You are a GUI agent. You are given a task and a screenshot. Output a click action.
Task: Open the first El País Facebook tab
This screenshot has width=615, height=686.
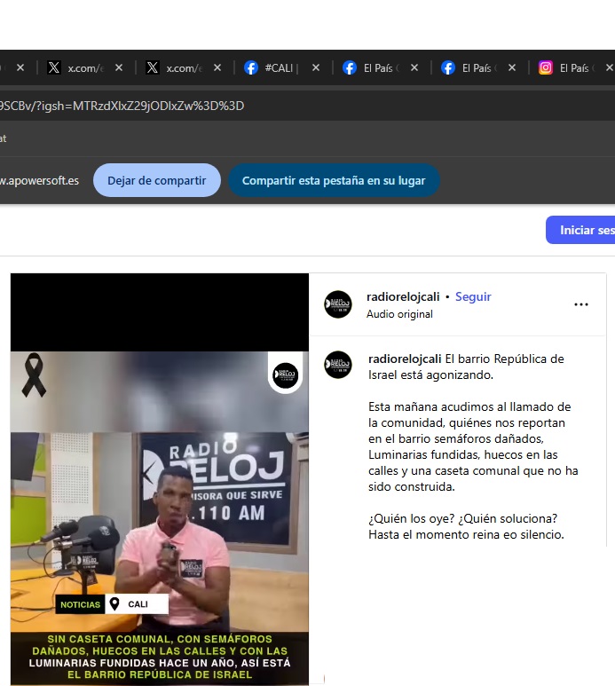click(x=379, y=67)
